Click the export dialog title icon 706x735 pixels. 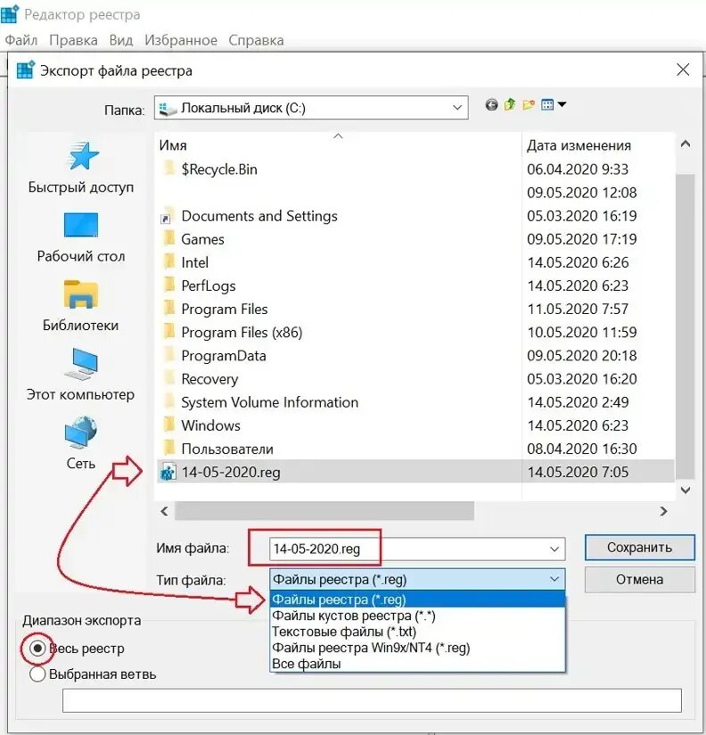click(x=25, y=70)
